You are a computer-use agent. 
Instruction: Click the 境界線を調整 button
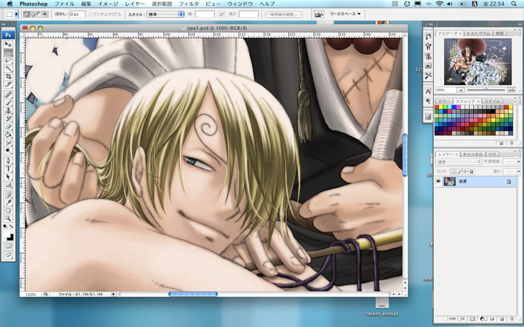click(x=284, y=14)
